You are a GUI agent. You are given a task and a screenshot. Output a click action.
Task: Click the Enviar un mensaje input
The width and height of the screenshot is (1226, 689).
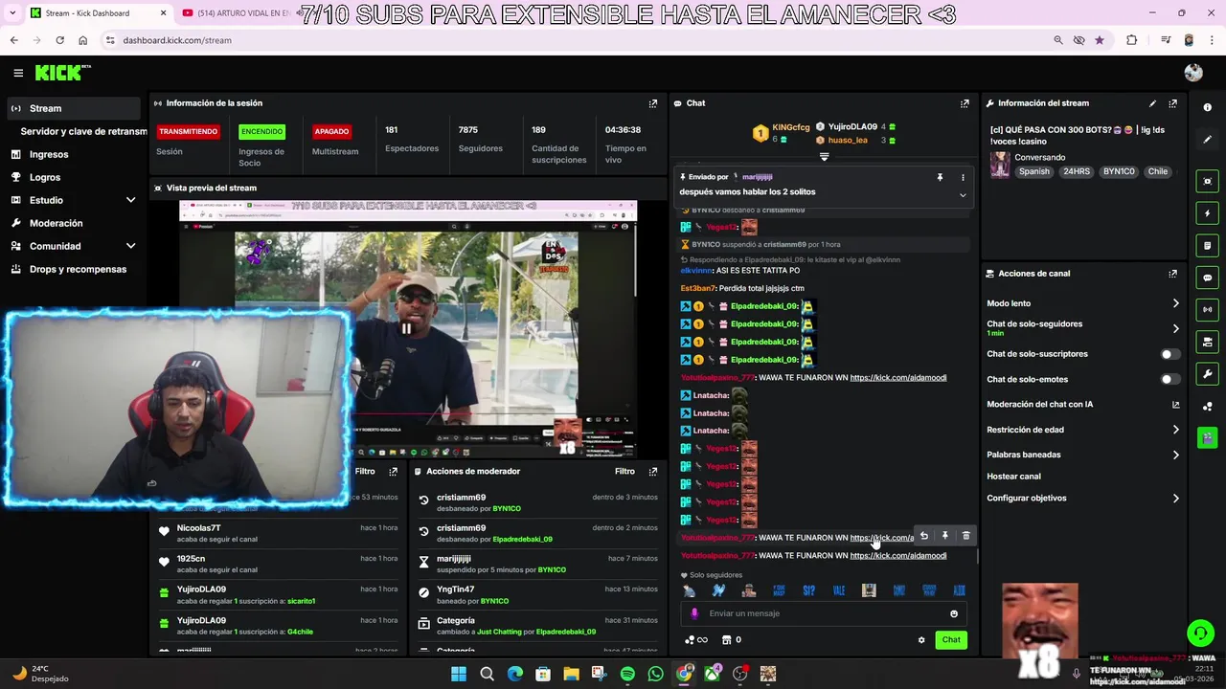point(824,614)
